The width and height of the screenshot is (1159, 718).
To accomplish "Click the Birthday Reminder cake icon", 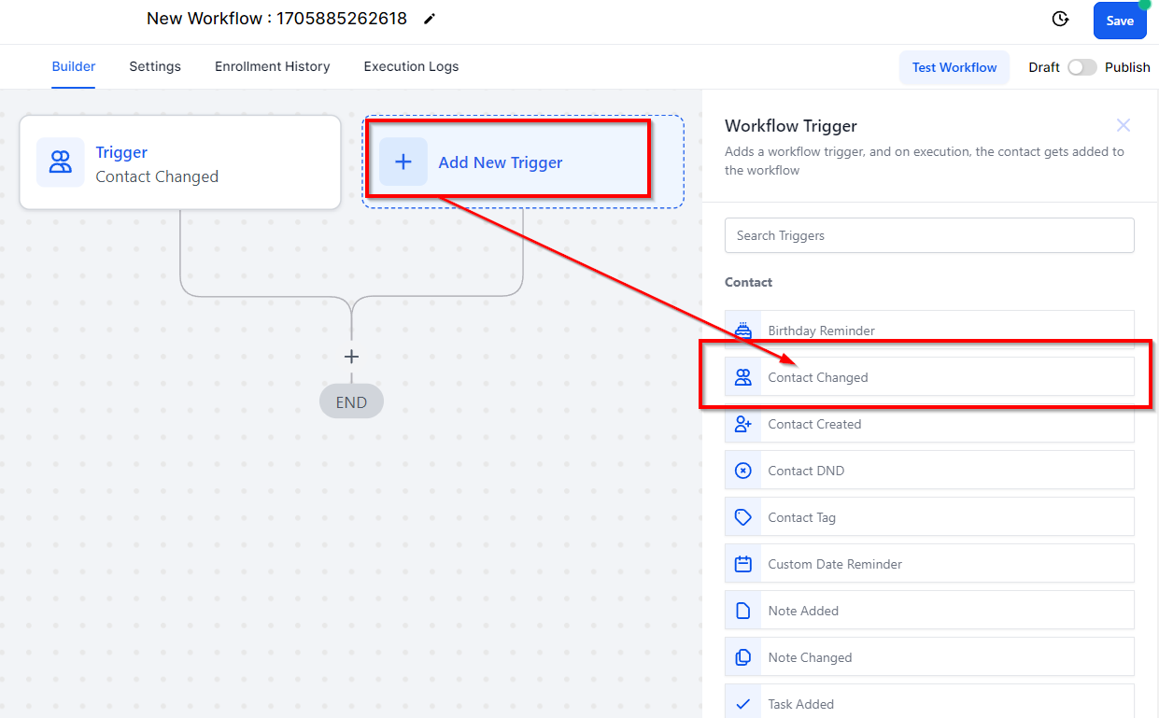I will coord(743,331).
